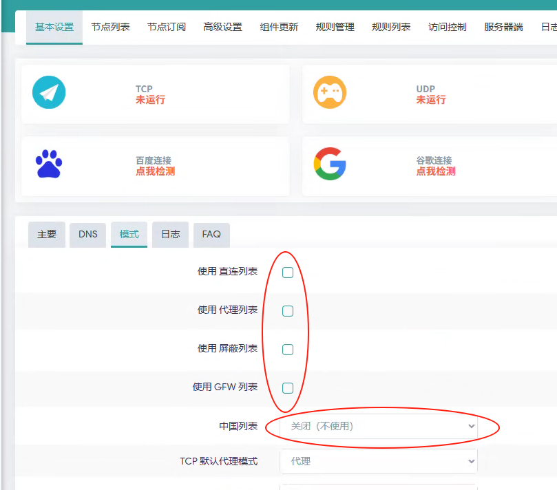Check the 使用 屏蔽列表 checkbox
This screenshot has height=490, width=557.
[288, 350]
